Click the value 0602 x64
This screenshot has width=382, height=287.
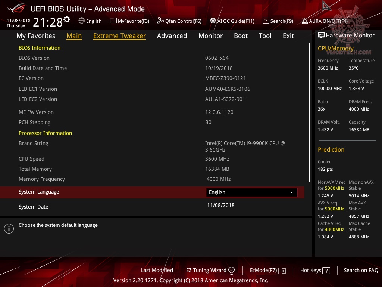pos(217,58)
